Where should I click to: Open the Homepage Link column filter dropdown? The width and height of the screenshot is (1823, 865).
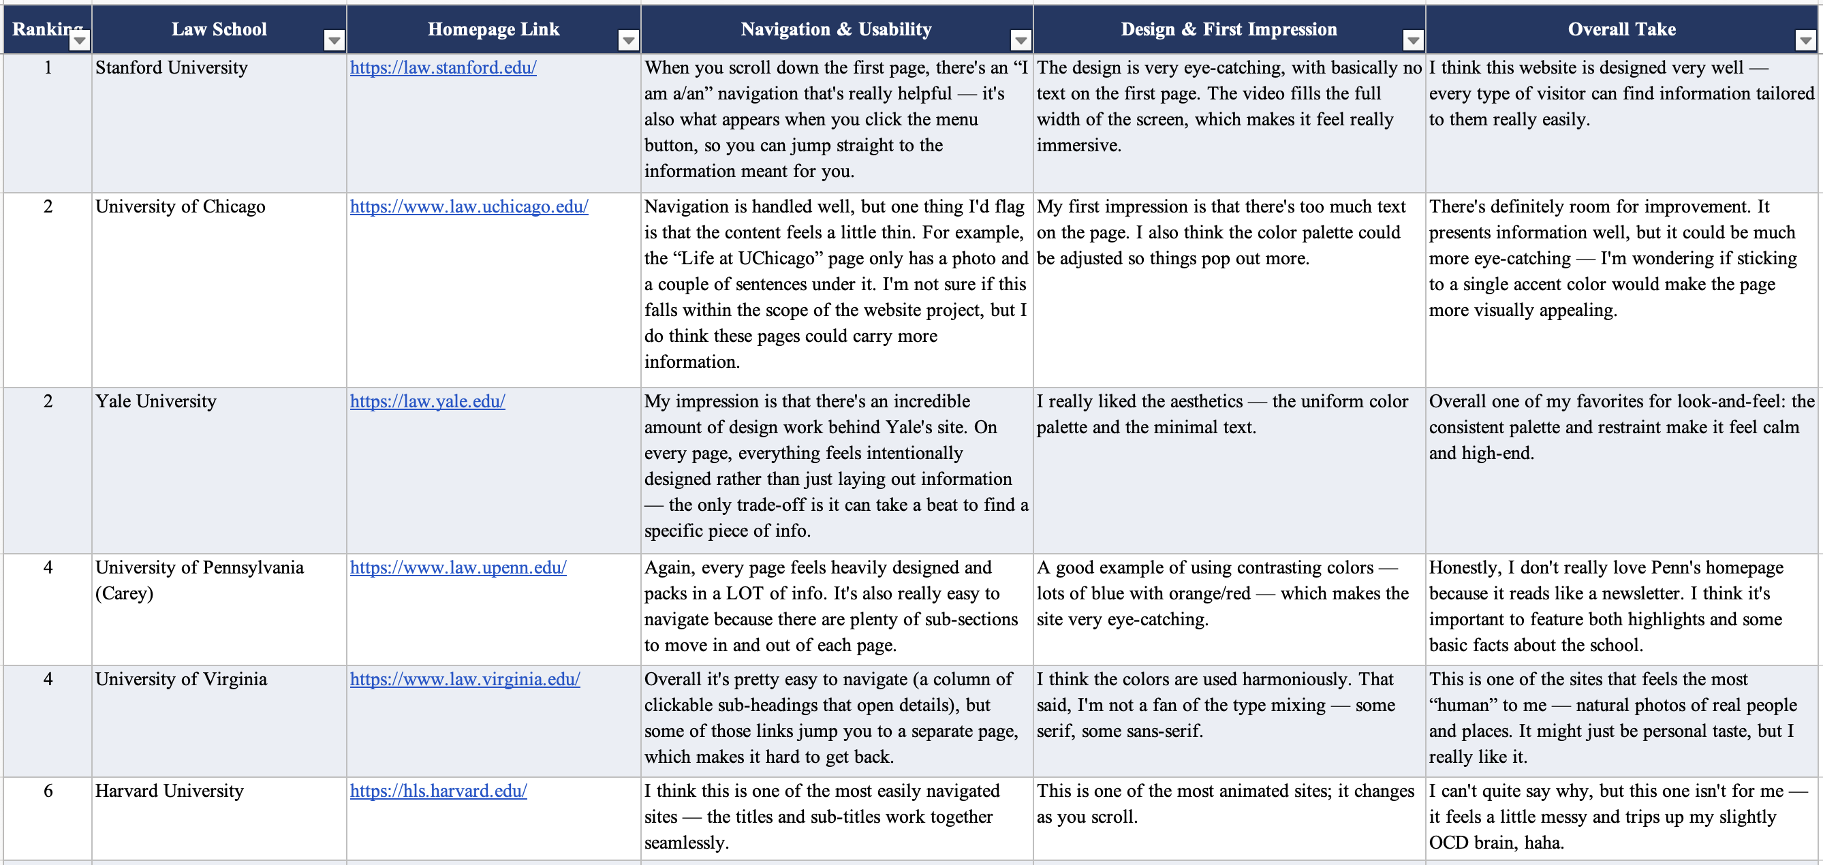628,40
